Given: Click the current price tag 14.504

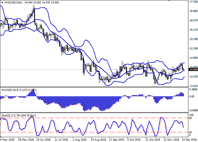Looking at the screenshot, I should pos(193,70).
